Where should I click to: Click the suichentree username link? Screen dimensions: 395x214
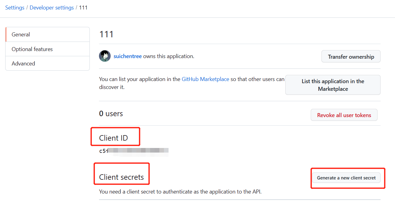127,56
